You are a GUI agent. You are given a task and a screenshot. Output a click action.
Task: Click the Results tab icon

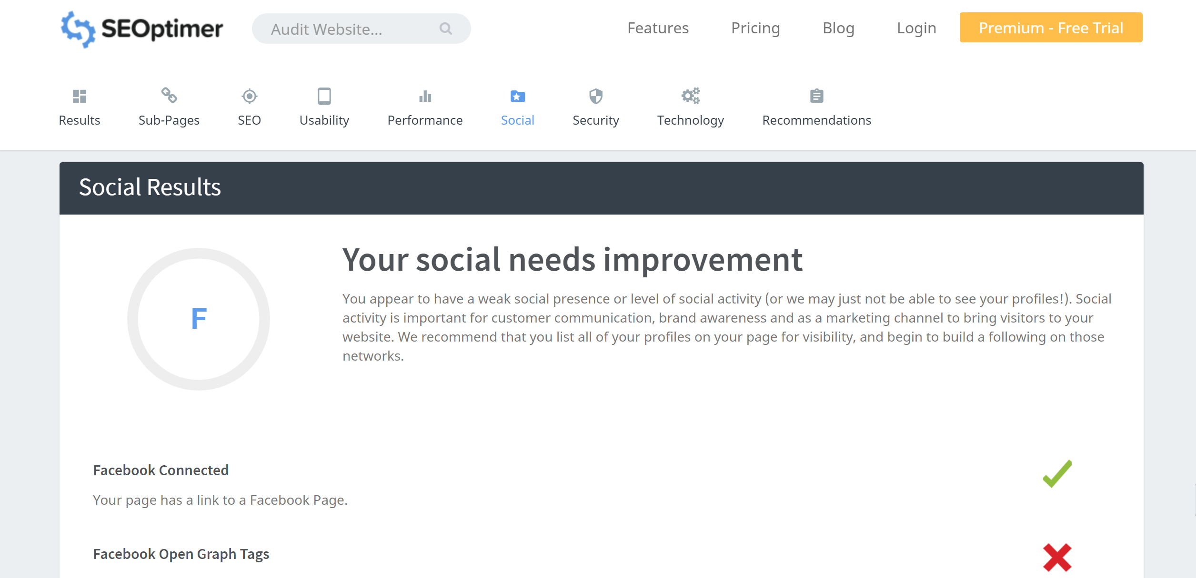79,96
